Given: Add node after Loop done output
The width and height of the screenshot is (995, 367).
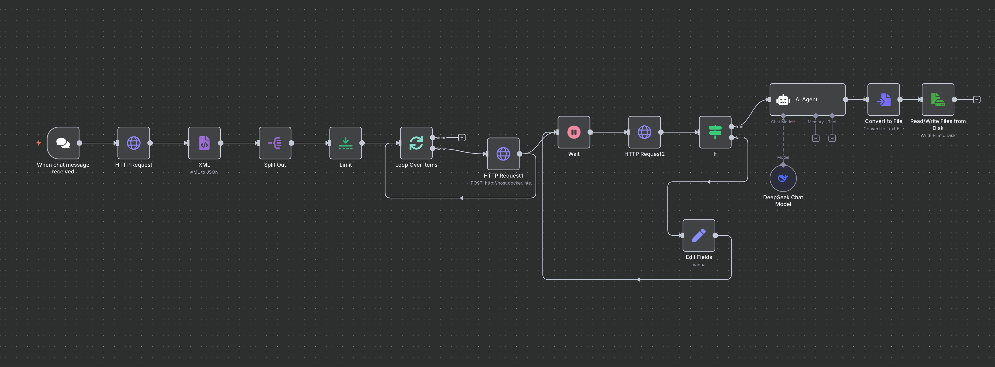Looking at the screenshot, I should pos(462,137).
